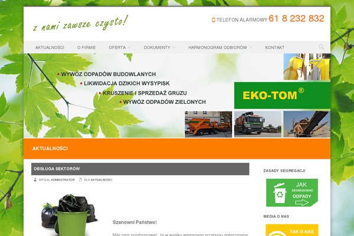This screenshot has height=236, width=354.
Task: Click 'Likwidacja dzikich wysypisk' slider text
Action: click(x=127, y=84)
